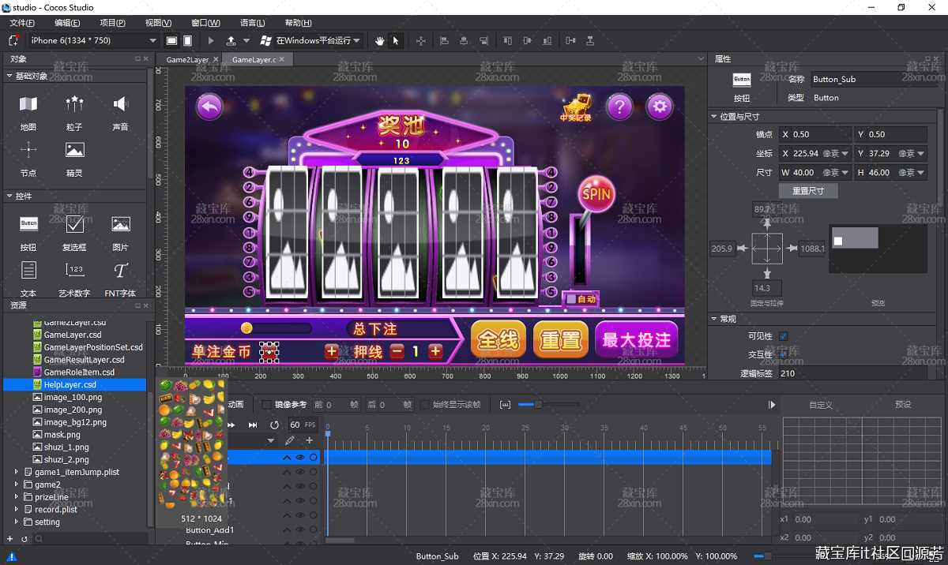Switch to the Custom (自定义) curve tab
The width and height of the screenshot is (948, 565).
[821, 405]
